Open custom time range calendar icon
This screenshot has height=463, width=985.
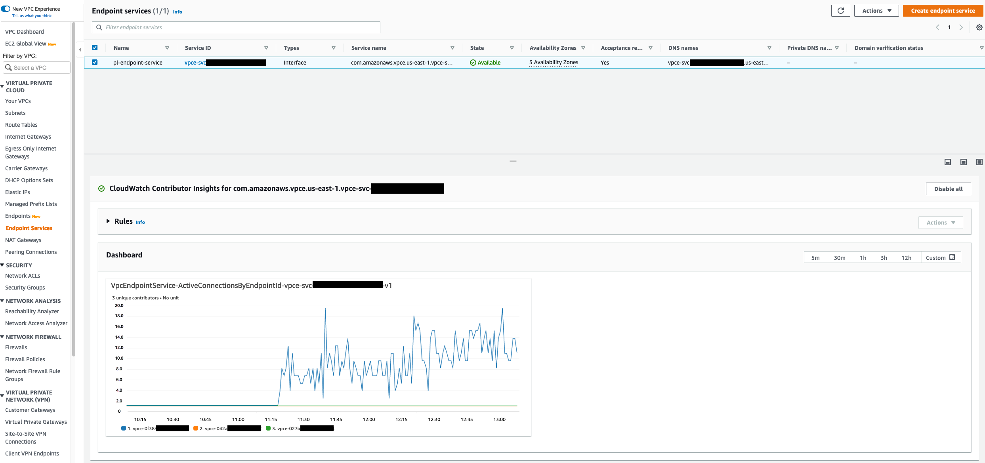point(952,257)
